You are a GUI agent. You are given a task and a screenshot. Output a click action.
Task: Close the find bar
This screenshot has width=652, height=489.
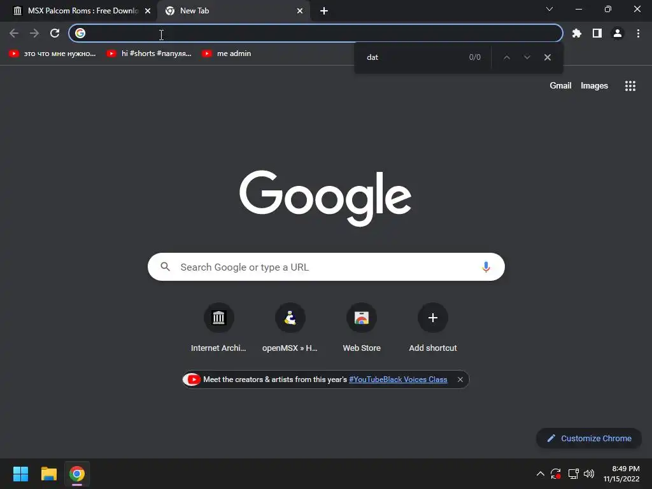(x=547, y=57)
